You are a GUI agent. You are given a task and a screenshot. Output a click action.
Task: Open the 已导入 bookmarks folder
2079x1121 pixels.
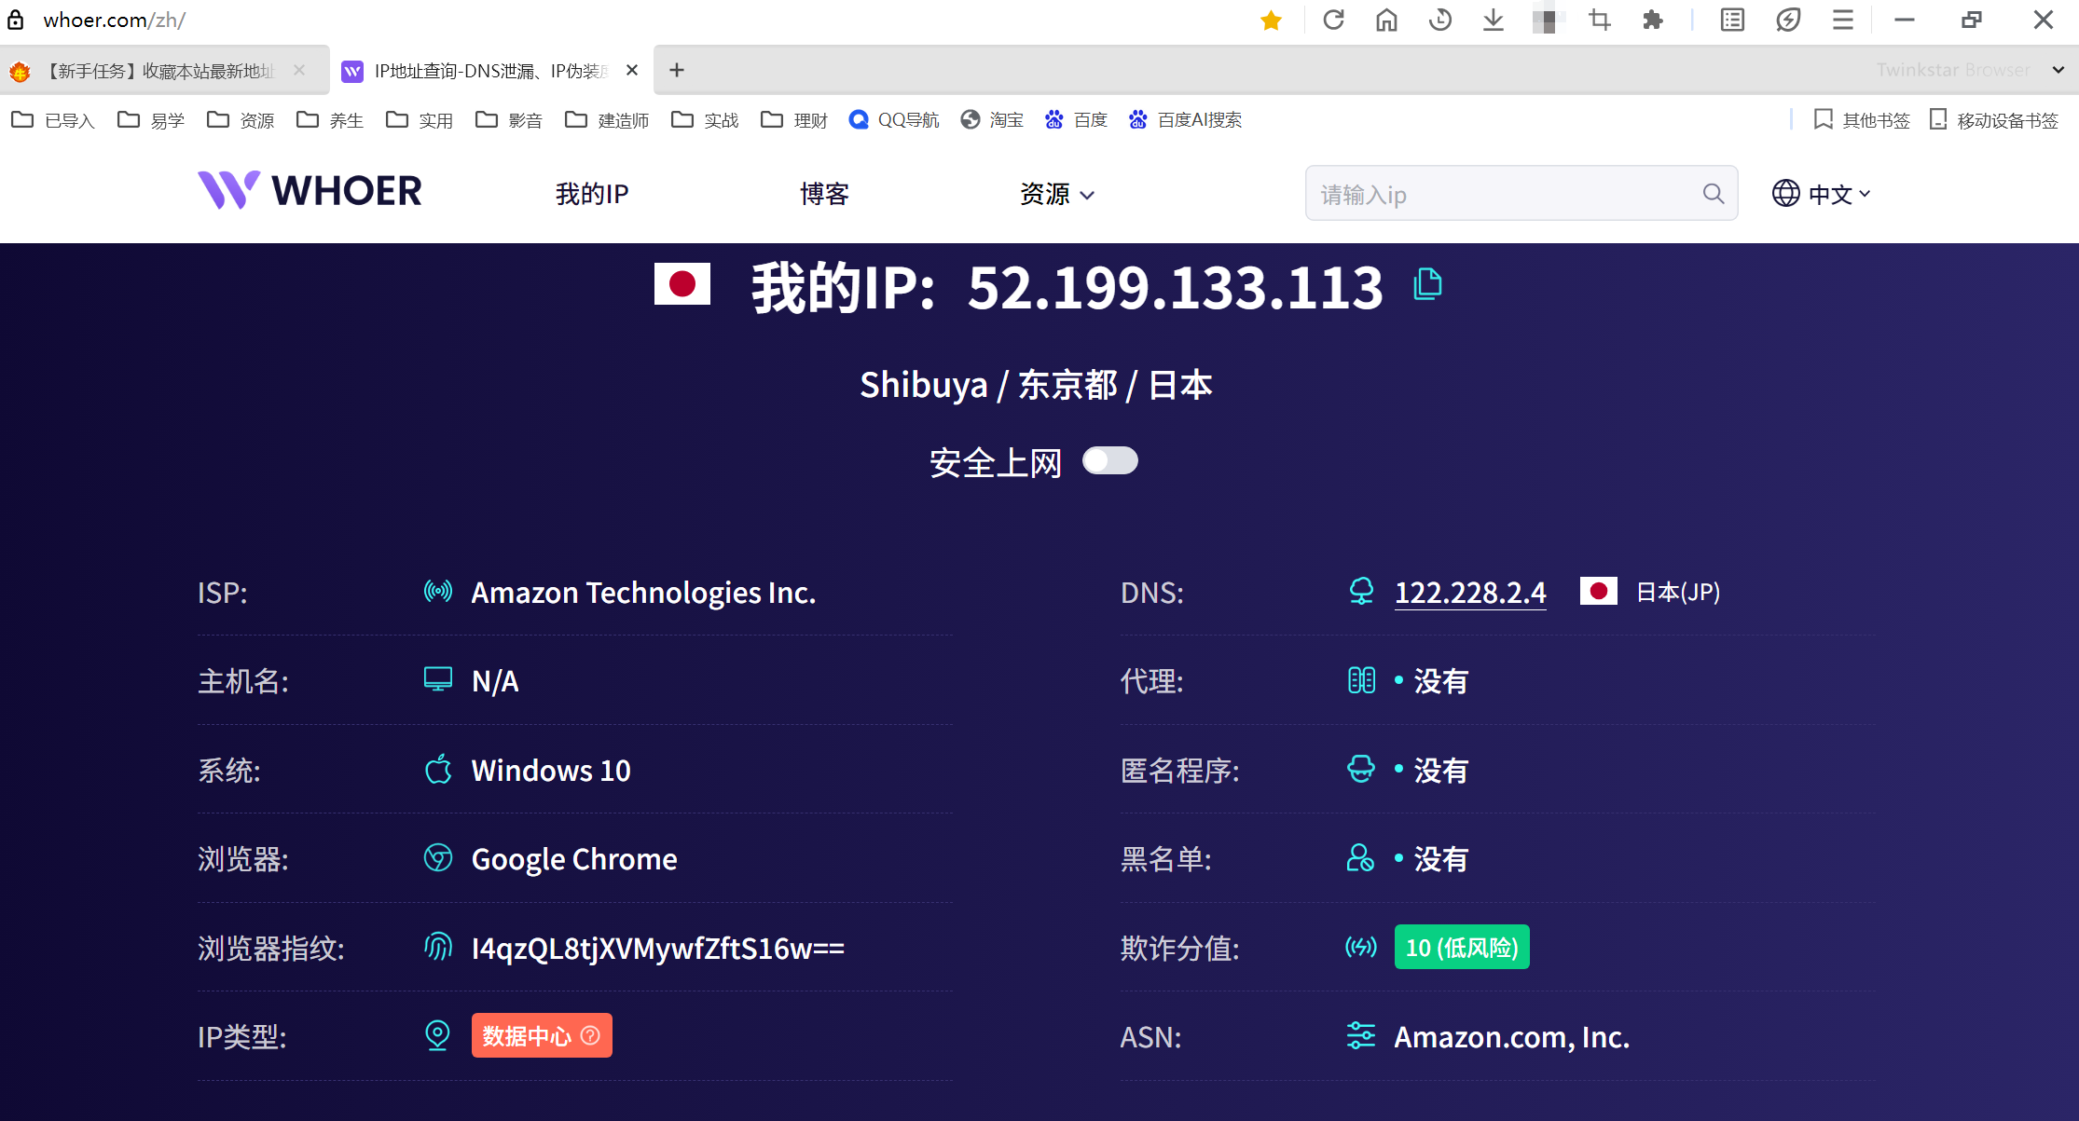coord(53,120)
